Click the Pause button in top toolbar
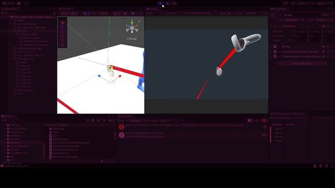Viewport: 335px width, 188px height. tap(167, 3)
